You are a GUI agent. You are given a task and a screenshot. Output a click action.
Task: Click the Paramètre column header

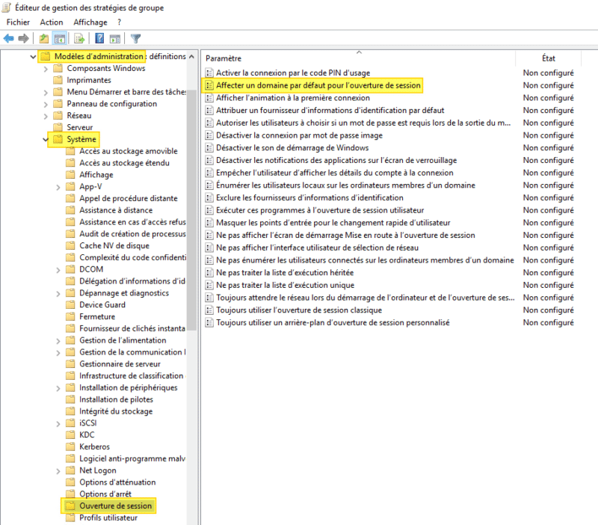(224, 58)
